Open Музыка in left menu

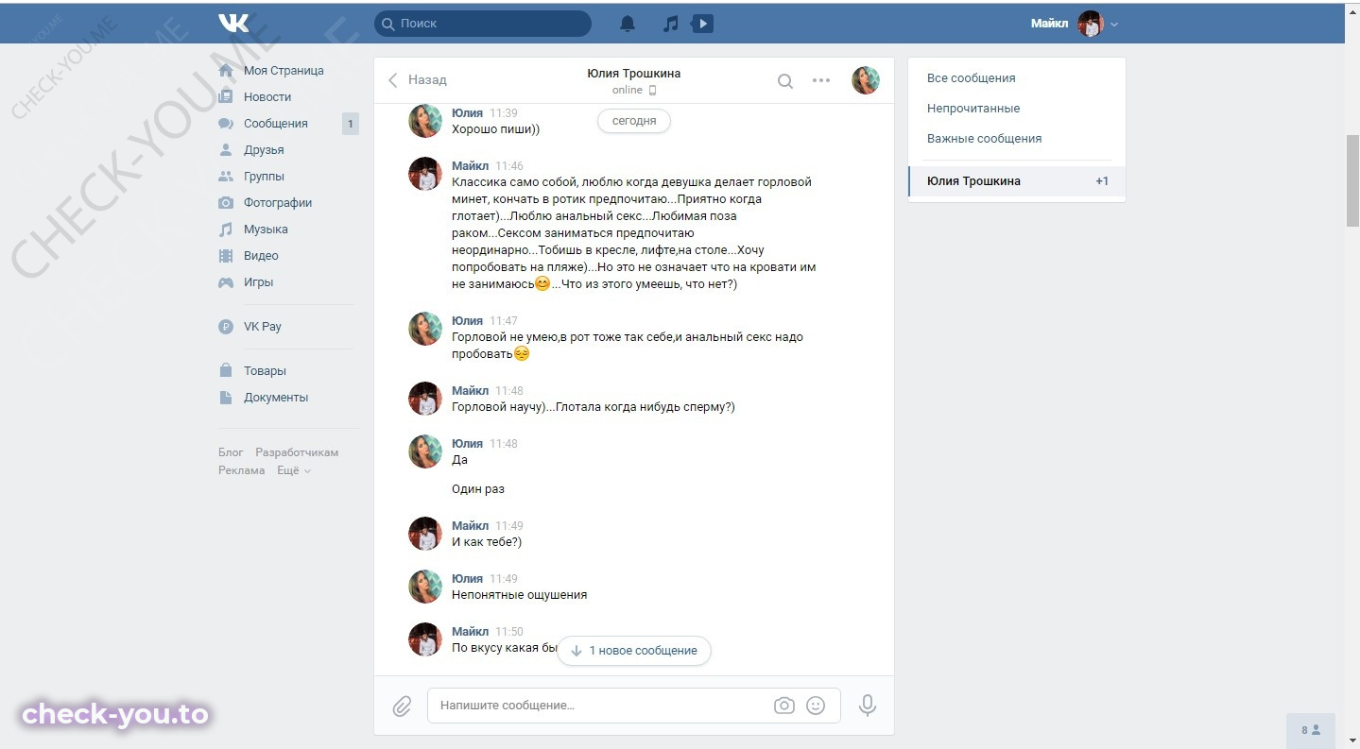[266, 230]
